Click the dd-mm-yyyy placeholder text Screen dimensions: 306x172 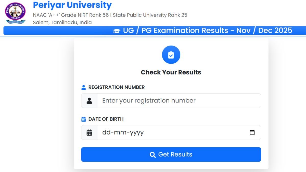(x=122, y=132)
